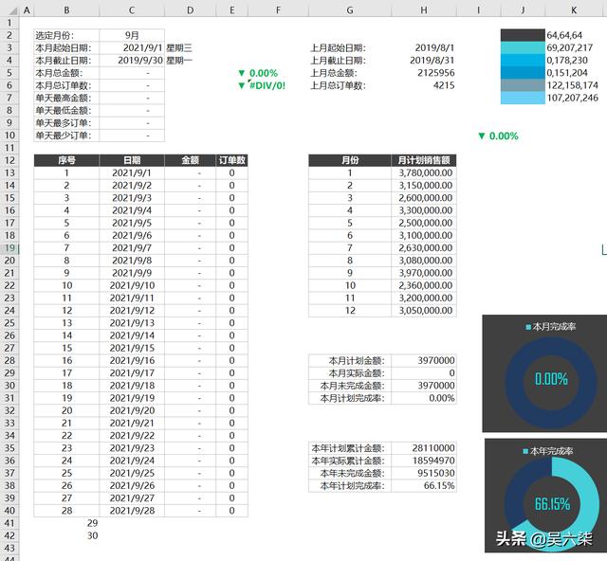Click the 月计划销售额 header cell
Screen dimensions: 607x561
coord(424,160)
